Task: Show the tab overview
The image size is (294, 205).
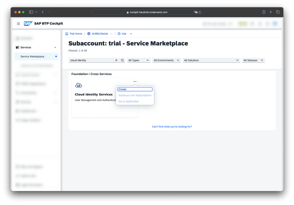Action: [x=278, y=12]
